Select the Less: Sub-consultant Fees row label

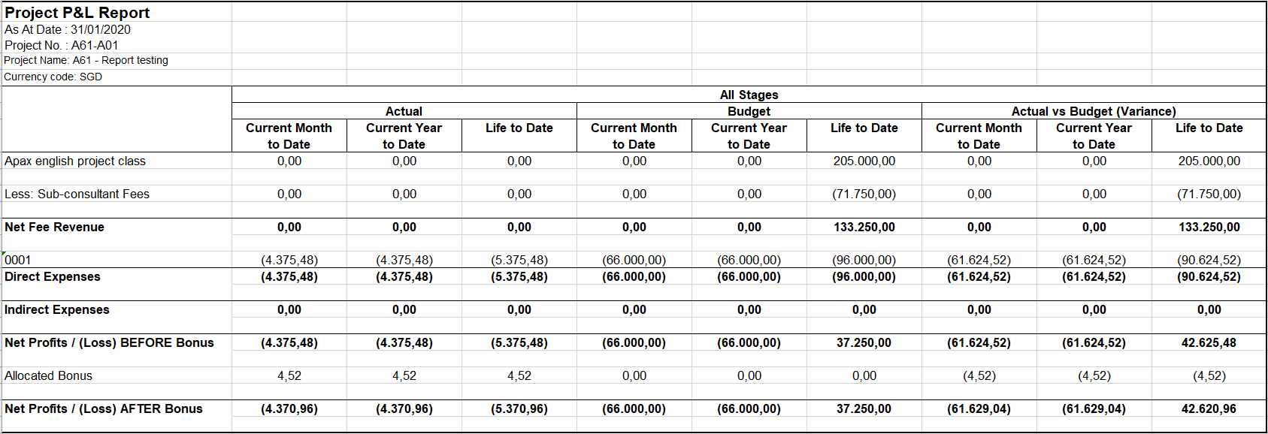[77, 194]
